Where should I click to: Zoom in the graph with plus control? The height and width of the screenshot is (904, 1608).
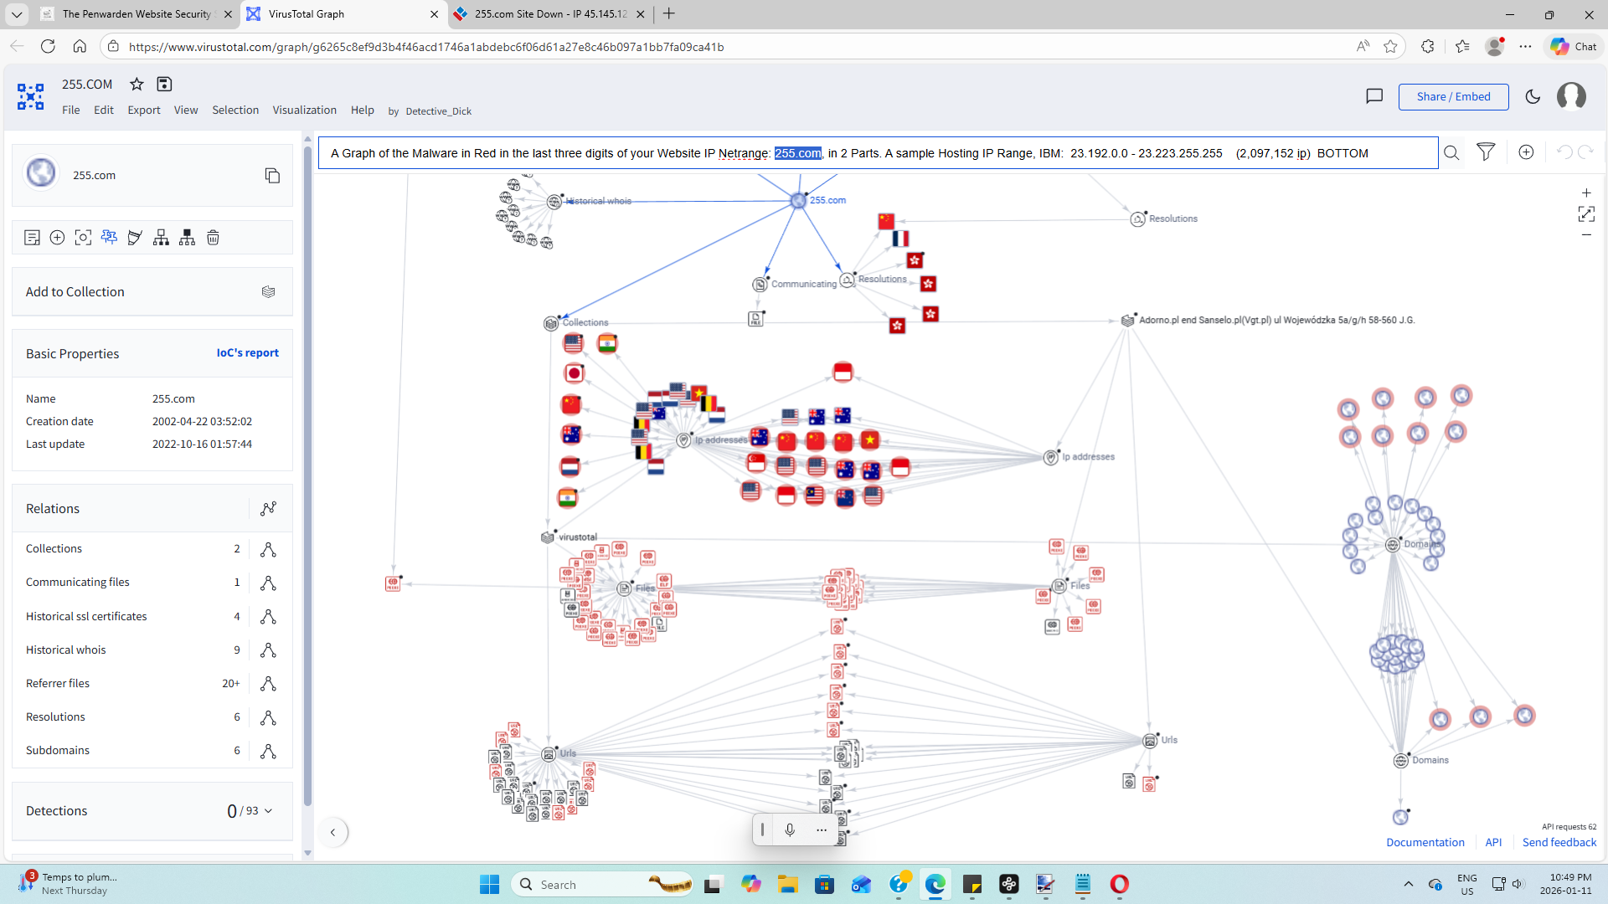[1586, 193]
